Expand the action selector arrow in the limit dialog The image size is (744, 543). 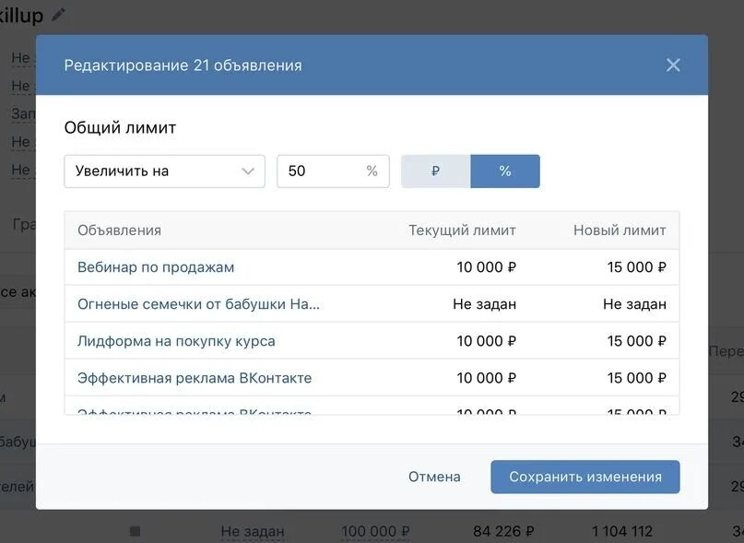coord(247,171)
